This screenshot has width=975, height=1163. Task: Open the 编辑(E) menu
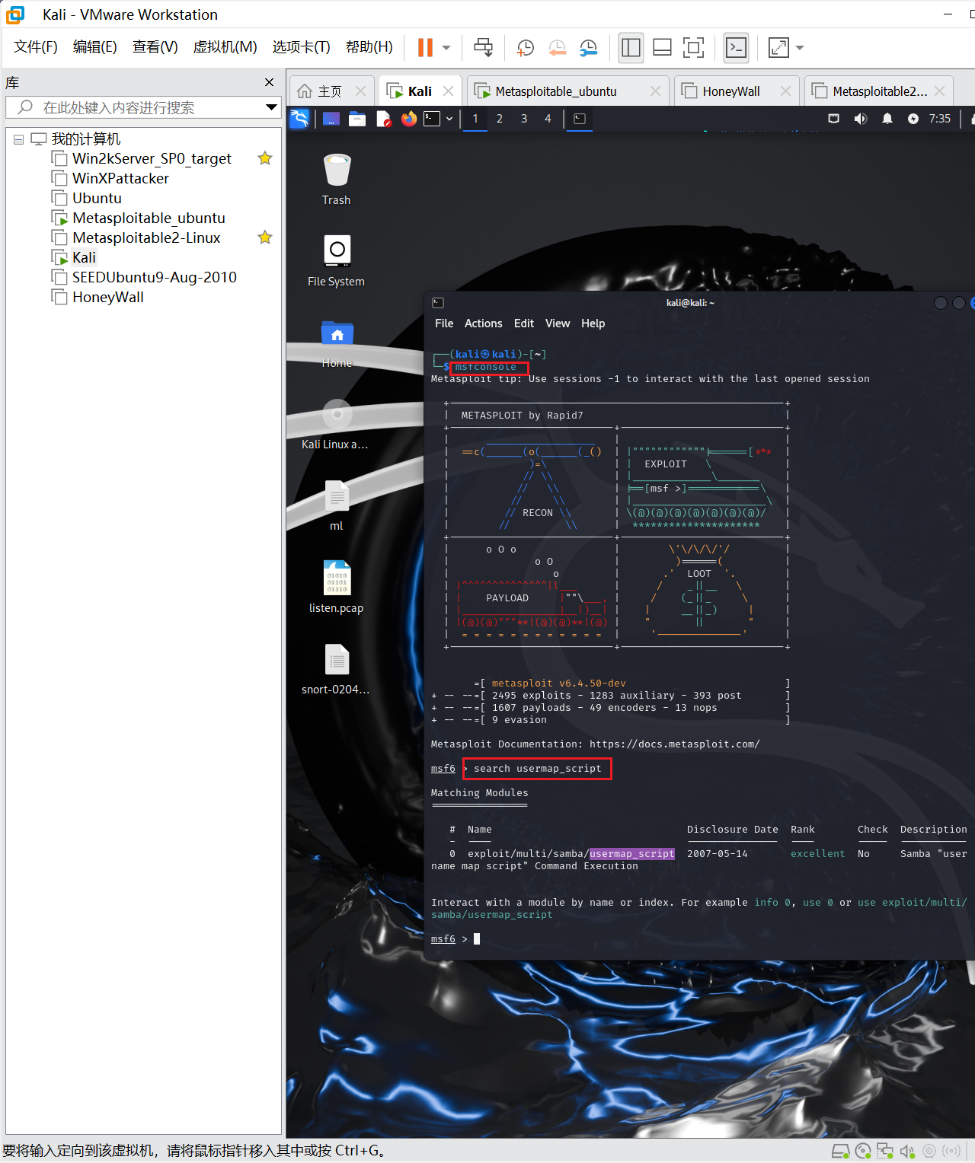pos(95,47)
